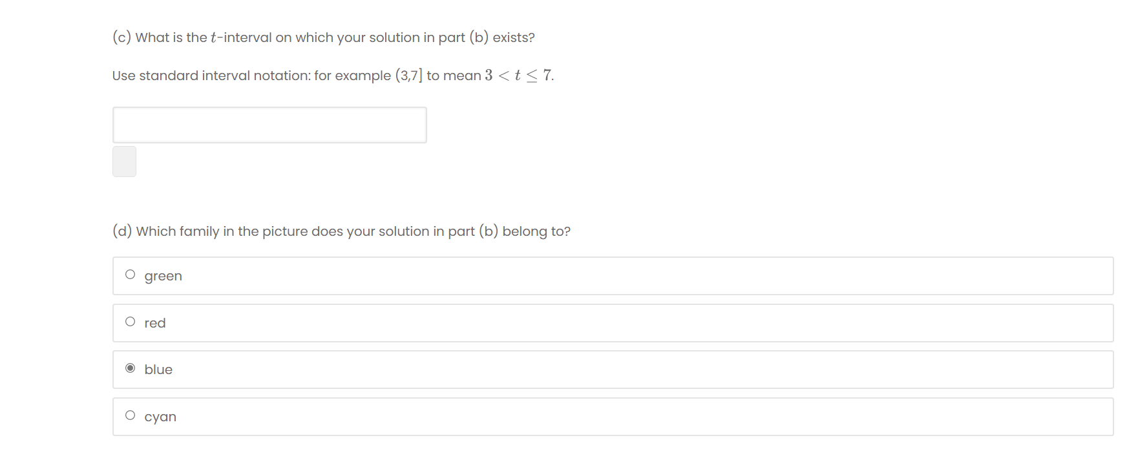Click inside the interval notation answer field
The image size is (1138, 460).
pos(269,124)
